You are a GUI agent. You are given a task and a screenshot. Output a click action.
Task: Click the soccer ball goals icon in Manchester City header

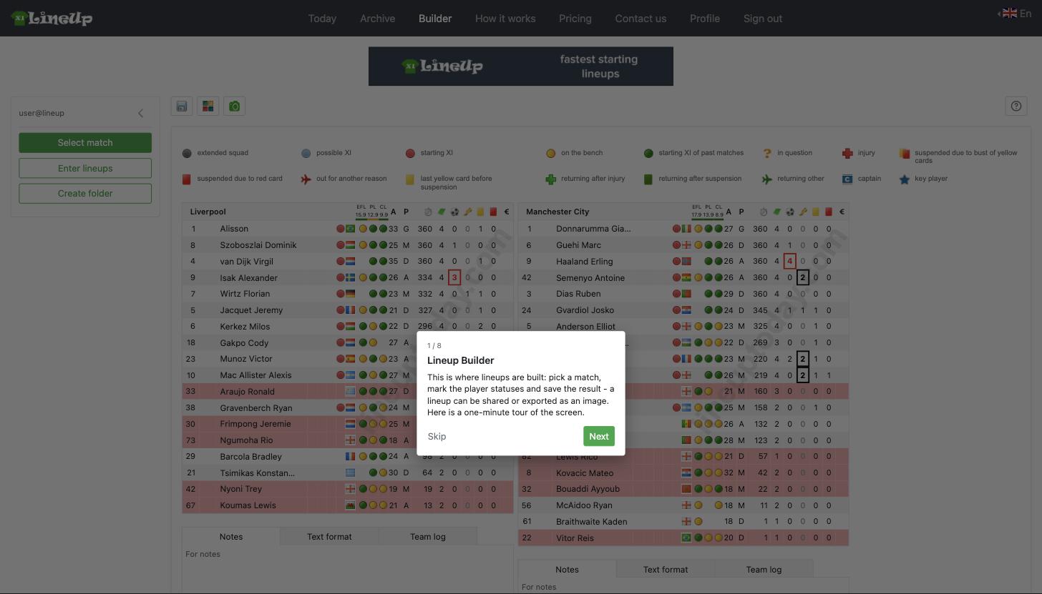pos(790,212)
